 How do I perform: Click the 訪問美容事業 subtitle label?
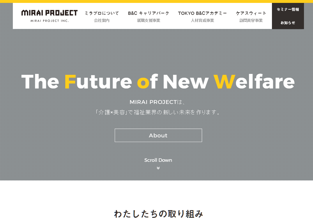[251, 20]
